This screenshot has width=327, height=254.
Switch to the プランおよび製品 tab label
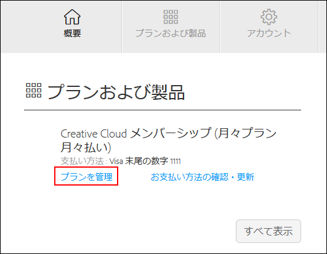[171, 33]
